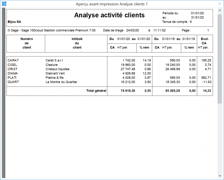Click the client code QUART
Screen dimensions: 224x180
(13, 82)
